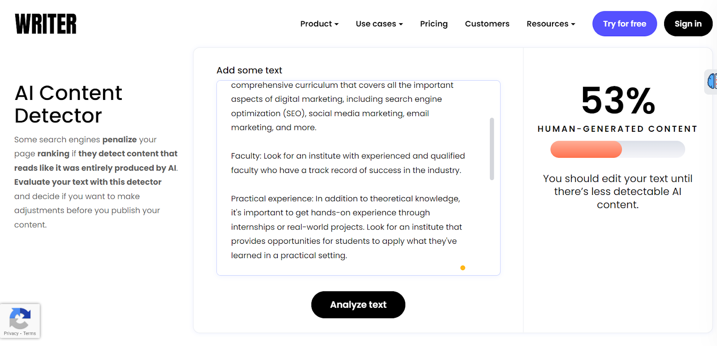
Task: Click the Try for free button
Action: click(624, 24)
